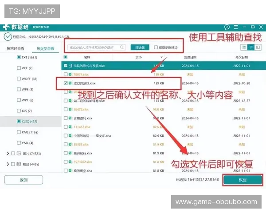Click the 图片 pictures category icon

[x=19, y=154]
